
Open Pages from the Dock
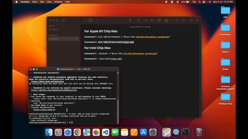134,132
